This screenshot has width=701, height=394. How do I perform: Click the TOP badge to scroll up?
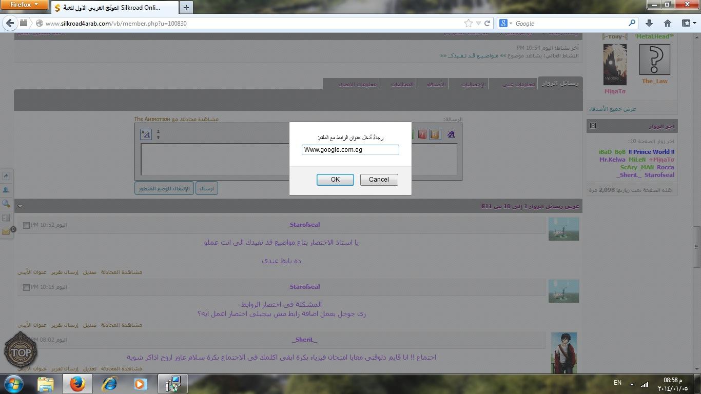[21, 352]
